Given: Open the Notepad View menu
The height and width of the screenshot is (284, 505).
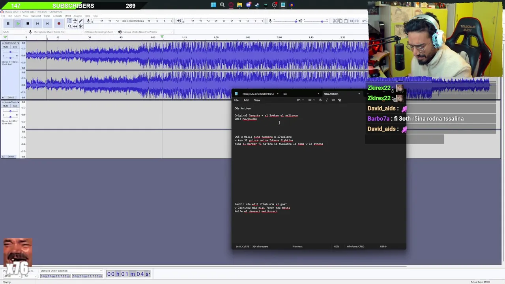Looking at the screenshot, I should click(x=257, y=100).
